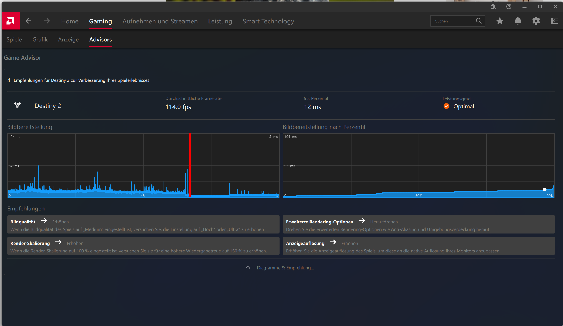Image resolution: width=563 pixels, height=326 pixels.
Task: Click the AMD logo home icon
Action: pyautogui.click(x=10, y=21)
